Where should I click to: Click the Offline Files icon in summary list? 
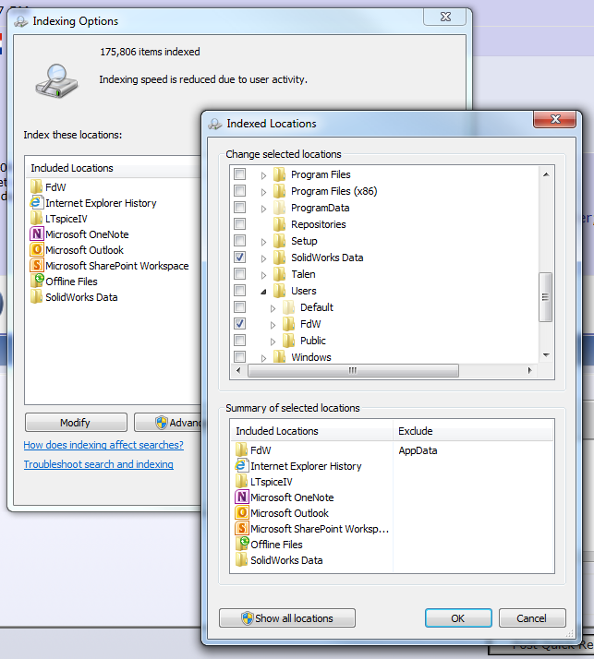click(x=242, y=544)
